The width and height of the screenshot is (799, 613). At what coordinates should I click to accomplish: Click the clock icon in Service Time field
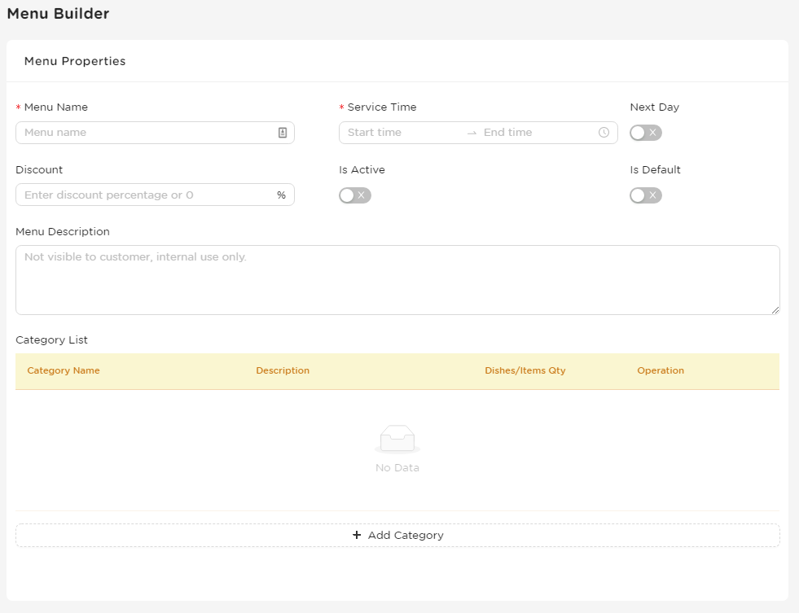click(x=604, y=133)
